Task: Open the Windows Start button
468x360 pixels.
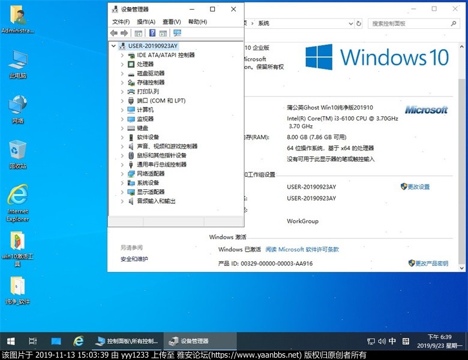Action: [x=11, y=341]
